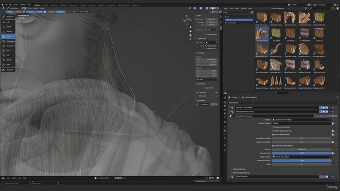Toggle Set Hair Curve Profile render visibility
Image resolution: width=340 pixels, height=191 pixels.
pyautogui.click(x=327, y=108)
